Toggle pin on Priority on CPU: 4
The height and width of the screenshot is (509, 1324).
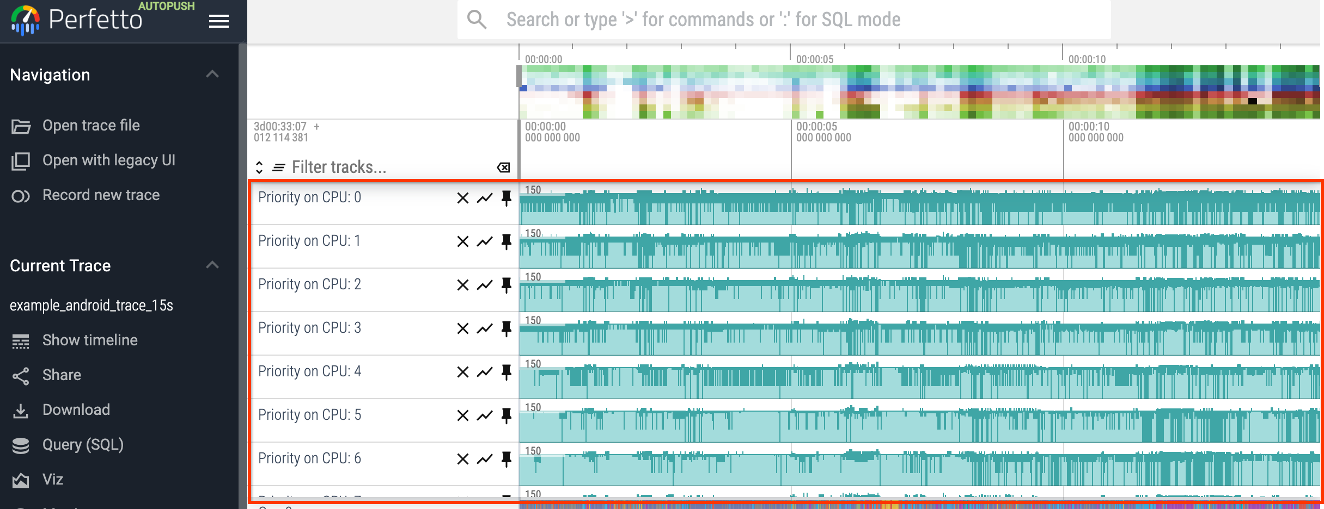507,372
